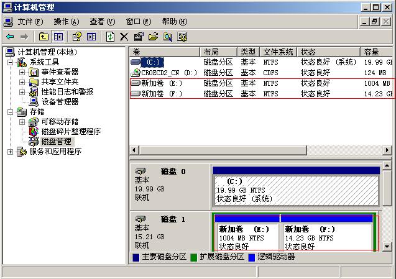Screen dimensions: 396x279
Task: Click the Up One Level folder icon
Action: coord(44,37)
